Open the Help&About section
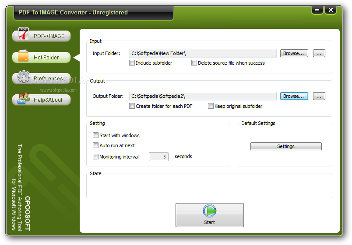 click(42, 100)
